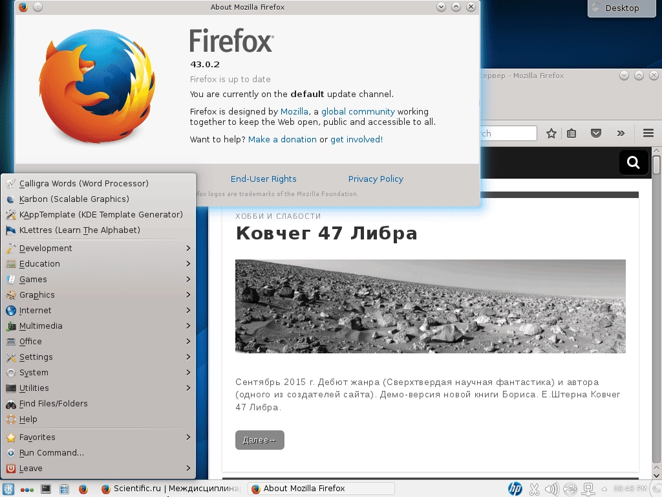The height and width of the screenshot is (497, 662).
Task: Open the Favorites submenu
Action: pos(98,437)
